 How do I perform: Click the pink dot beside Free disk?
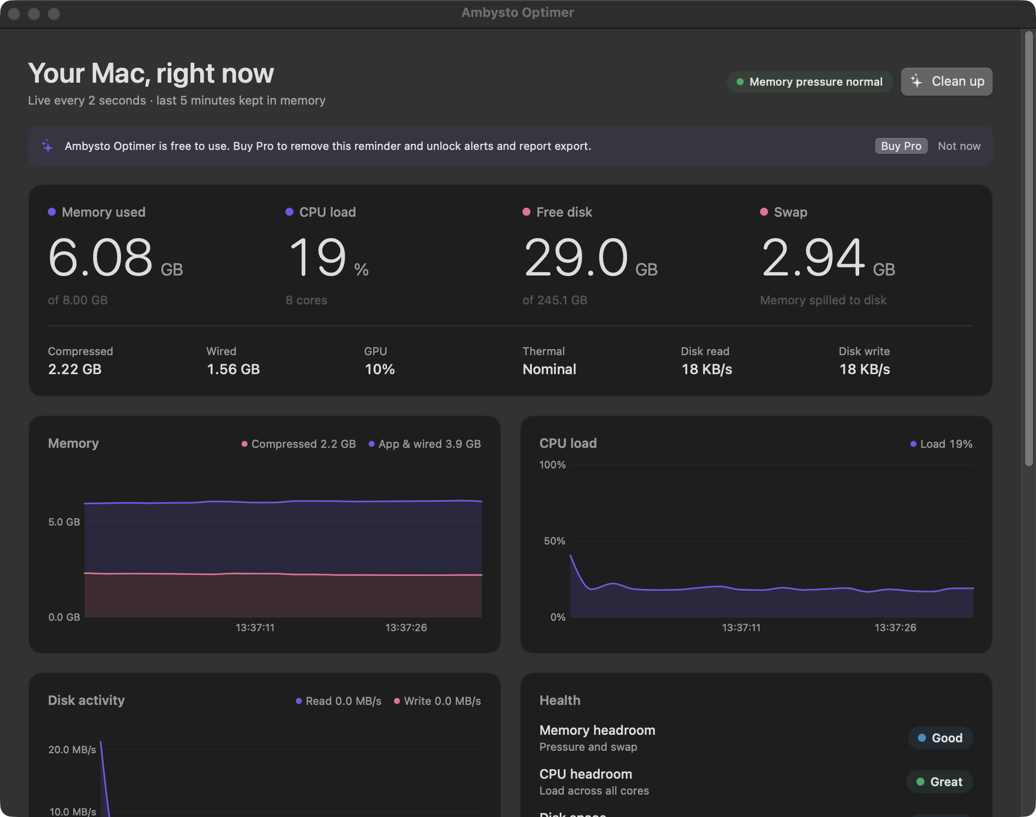pyautogui.click(x=526, y=212)
